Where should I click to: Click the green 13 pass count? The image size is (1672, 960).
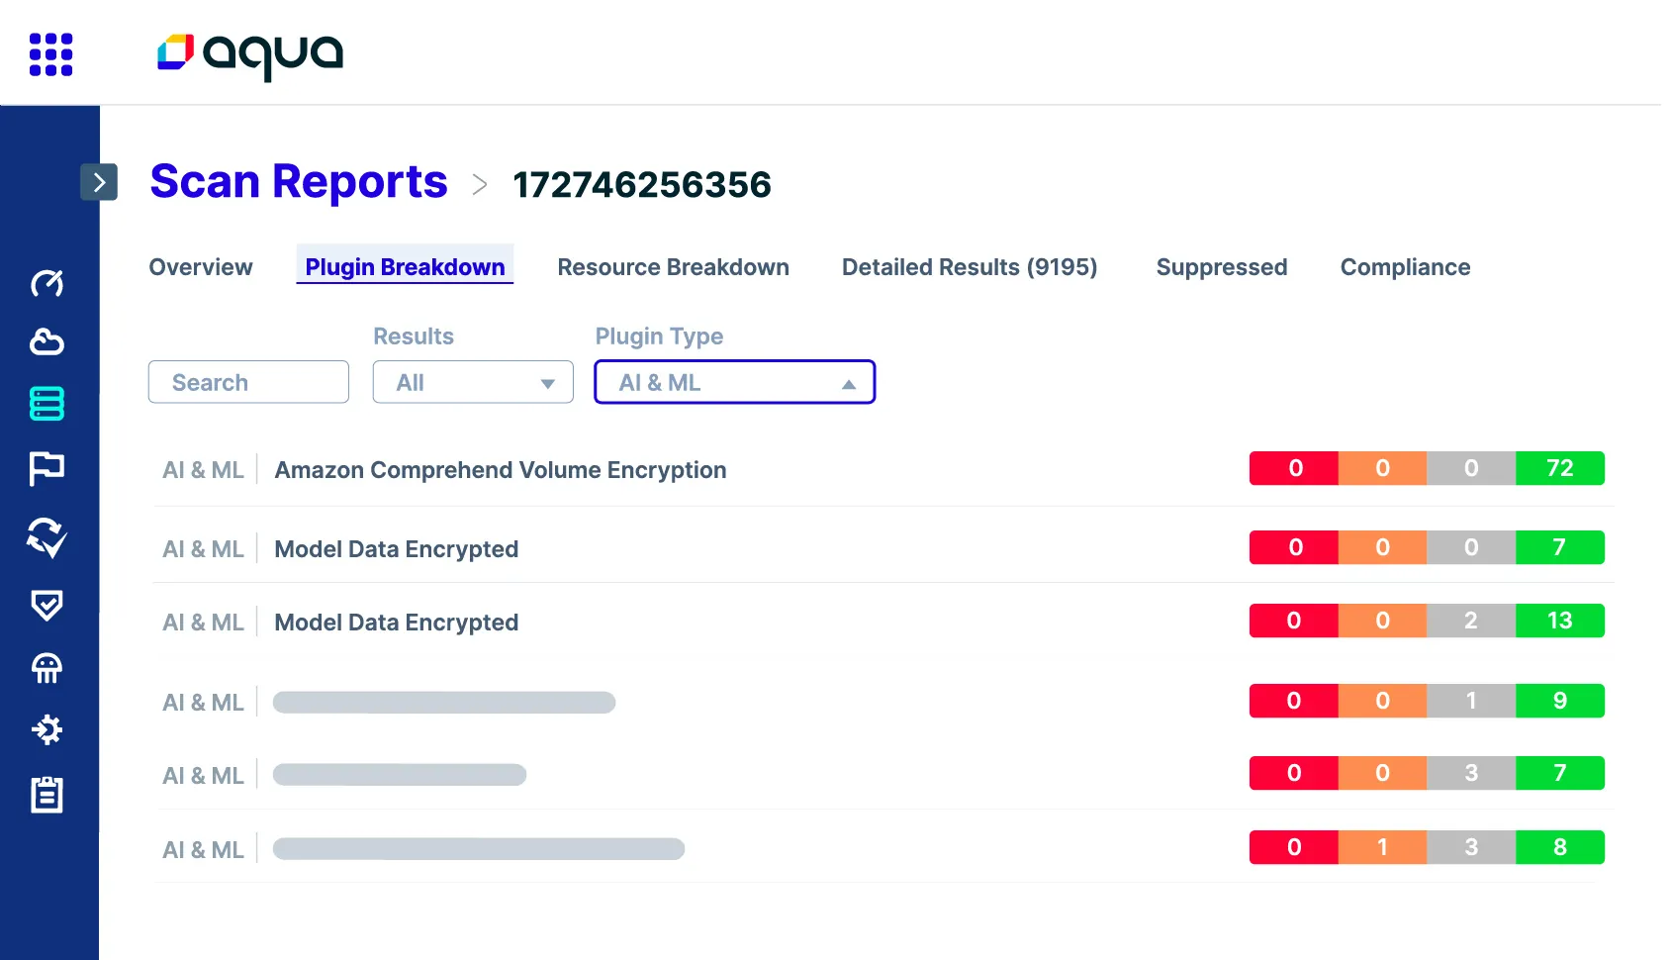(1560, 621)
